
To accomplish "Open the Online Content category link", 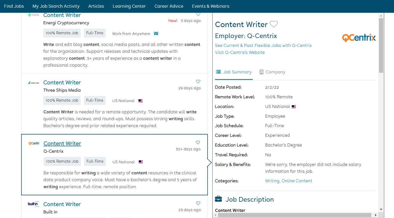I will [x=297, y=181].
